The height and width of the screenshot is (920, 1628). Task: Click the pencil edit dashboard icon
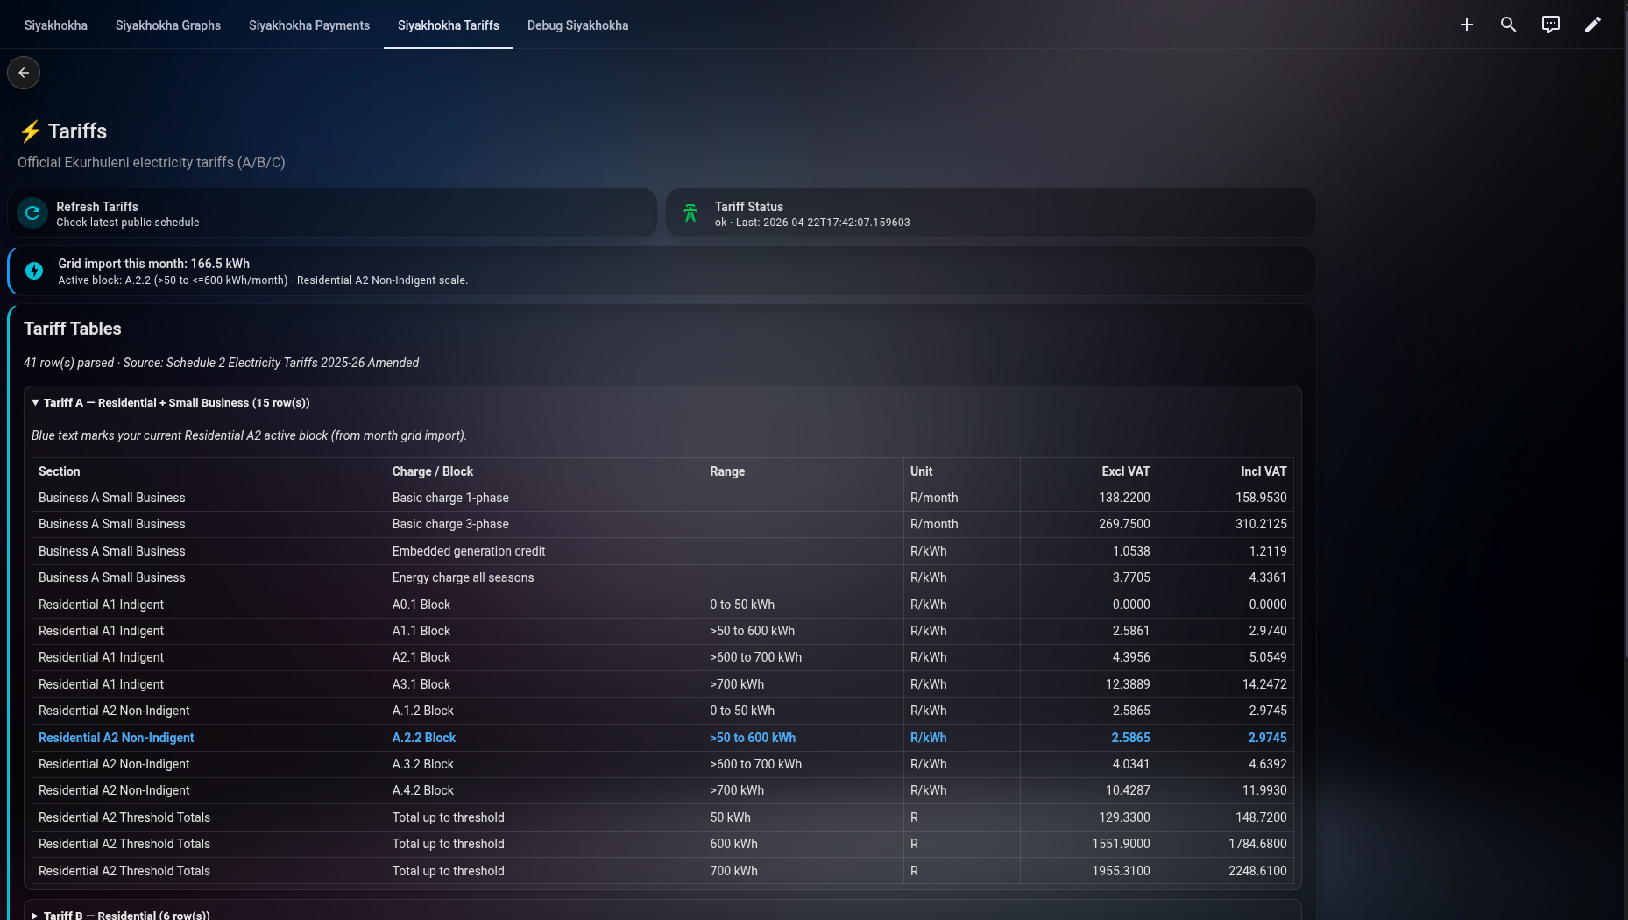(1593, 25)
